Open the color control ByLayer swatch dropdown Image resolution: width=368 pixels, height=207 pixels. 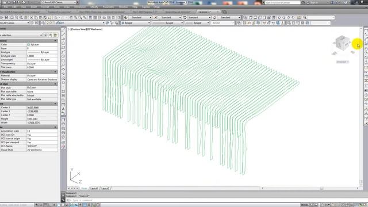136,23
